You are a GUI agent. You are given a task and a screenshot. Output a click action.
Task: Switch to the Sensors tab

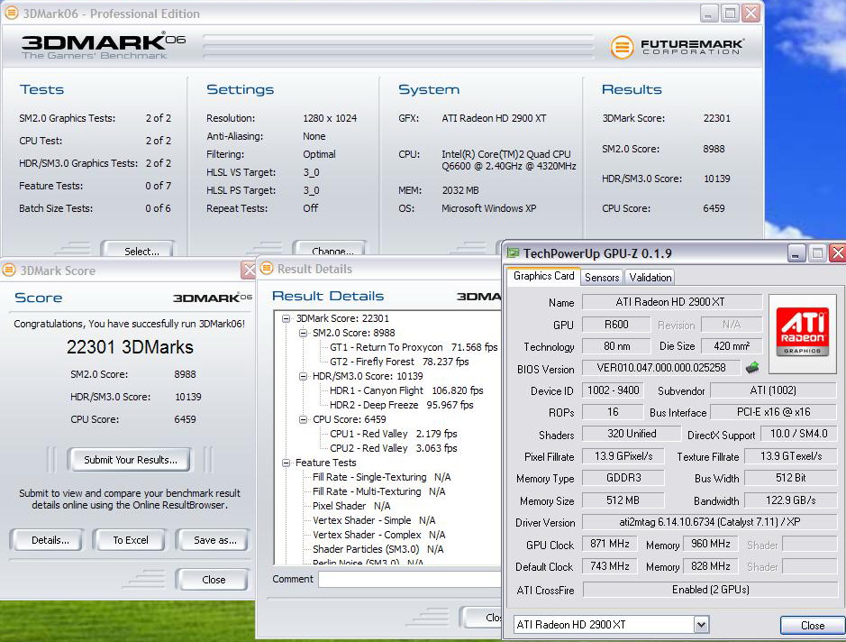point(602,277)
